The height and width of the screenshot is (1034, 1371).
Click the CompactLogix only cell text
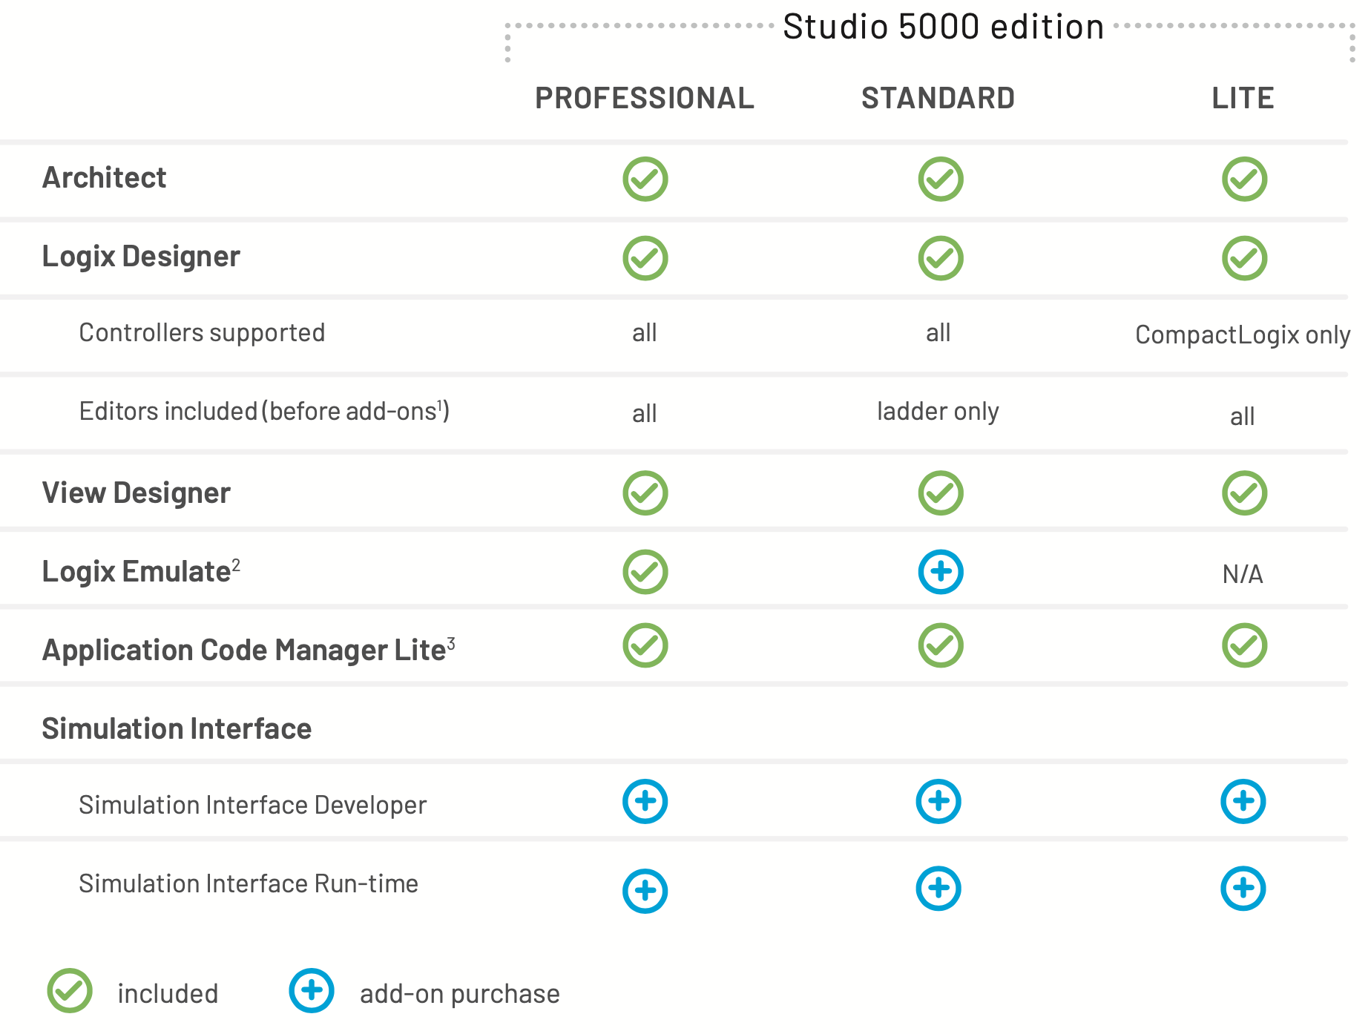coord(1242,335)
